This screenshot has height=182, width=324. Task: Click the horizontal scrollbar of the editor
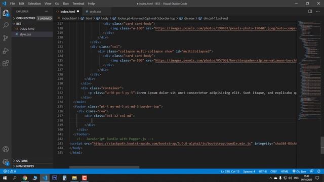(x=104, y=167)
